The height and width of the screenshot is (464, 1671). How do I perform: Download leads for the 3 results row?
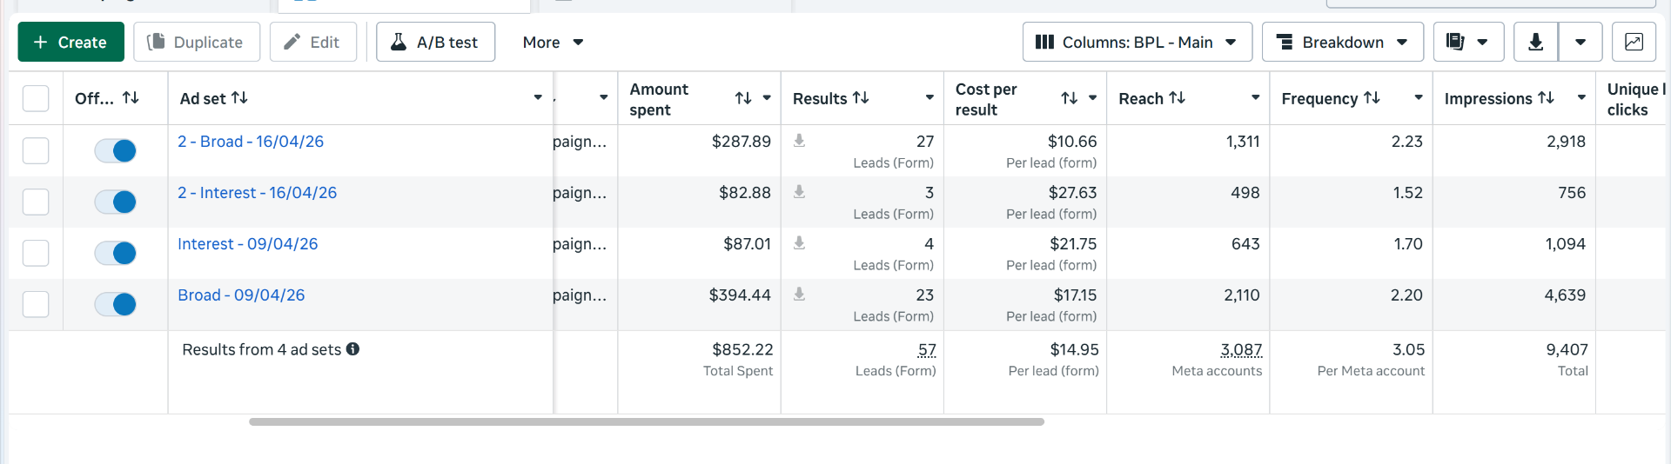[x=799, y=192]
